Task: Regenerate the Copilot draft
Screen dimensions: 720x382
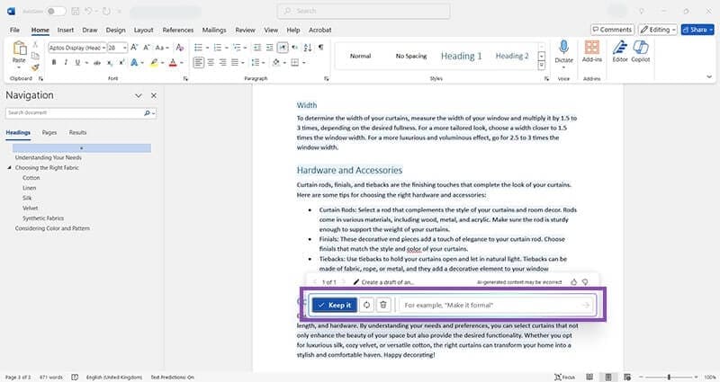Action: [x=365, y=306]
